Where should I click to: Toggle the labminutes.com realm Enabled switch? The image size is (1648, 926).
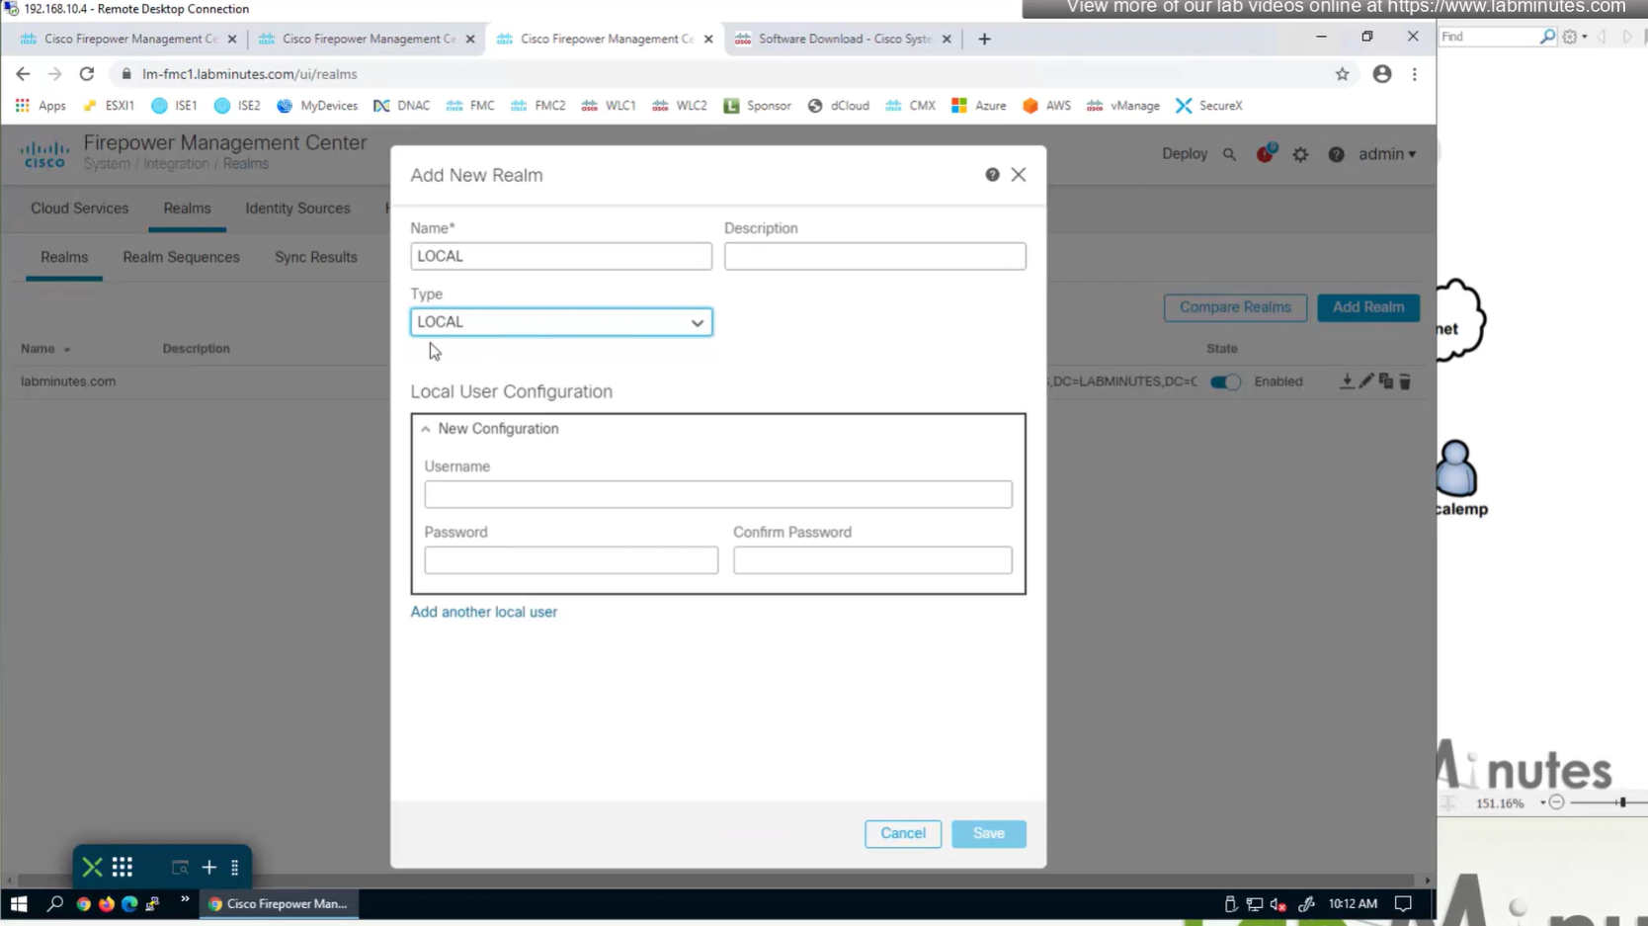click(x=1225, y=382)
